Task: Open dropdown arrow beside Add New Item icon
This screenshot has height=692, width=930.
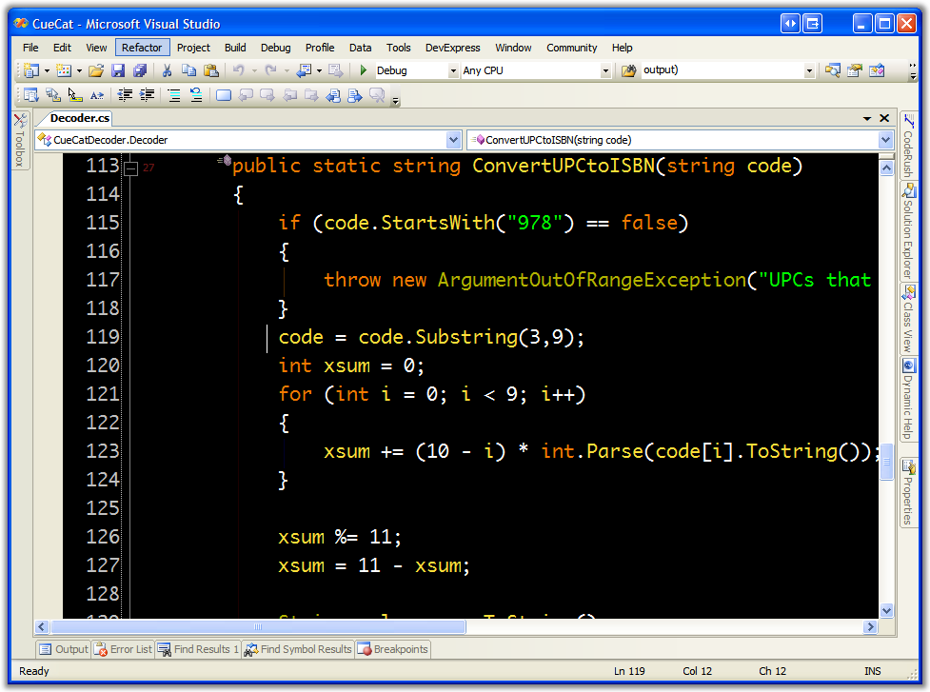Action: (79, 71)
